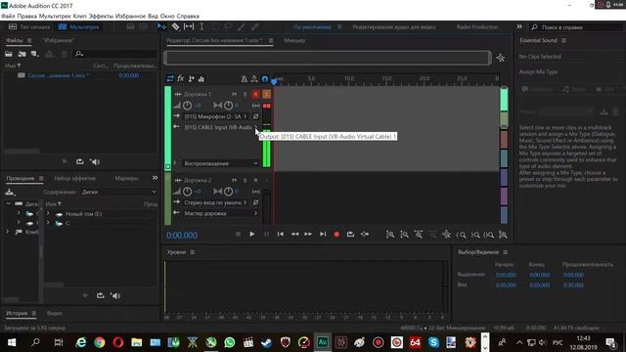
Task: Open Дорожка 2 output Мастер дорожка dropdown
Action: point(220,213)
